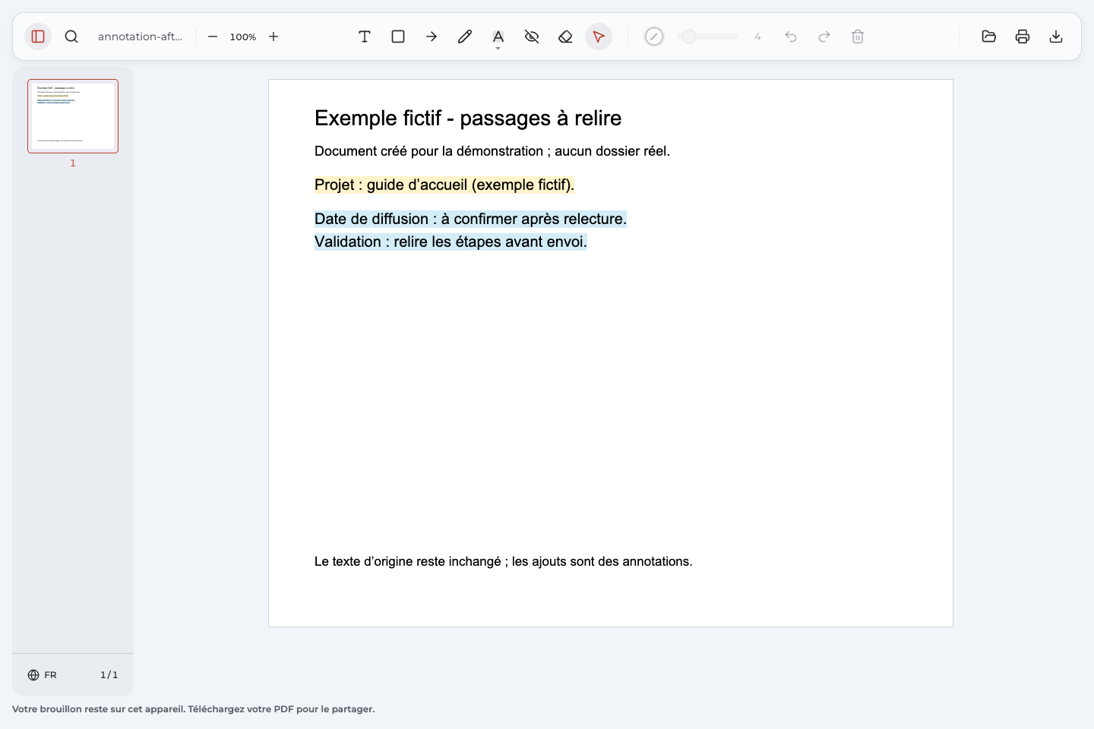This screenshot has height=729, width=1094.
Task: Click the blue highlighted Date de diffusion line
Action: tap(470, 219)
